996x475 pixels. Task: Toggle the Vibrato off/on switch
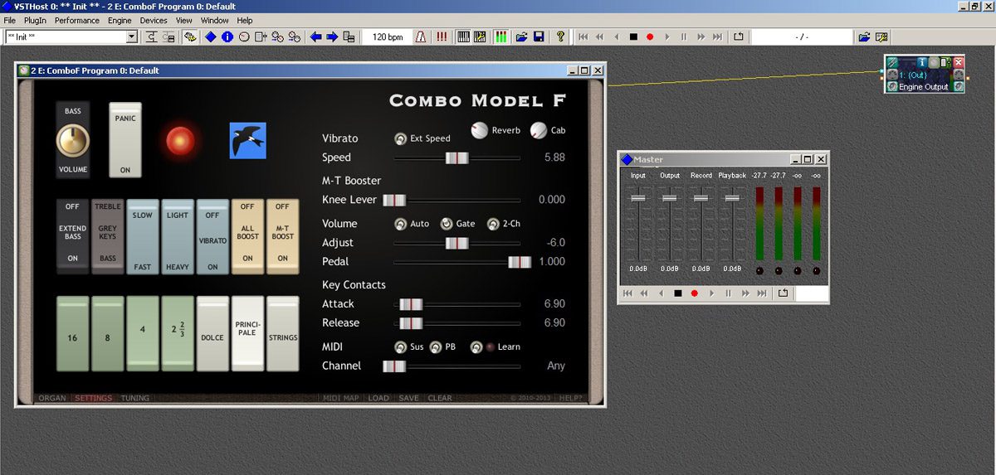[x=212, y=236]
